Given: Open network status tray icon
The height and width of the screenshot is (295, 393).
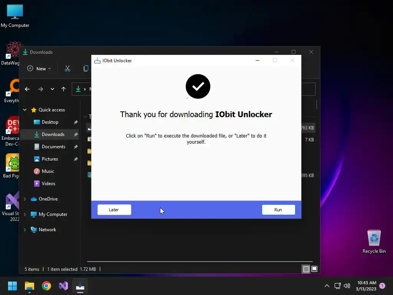Looking at the screenshot, I should (x=337, y=286).
